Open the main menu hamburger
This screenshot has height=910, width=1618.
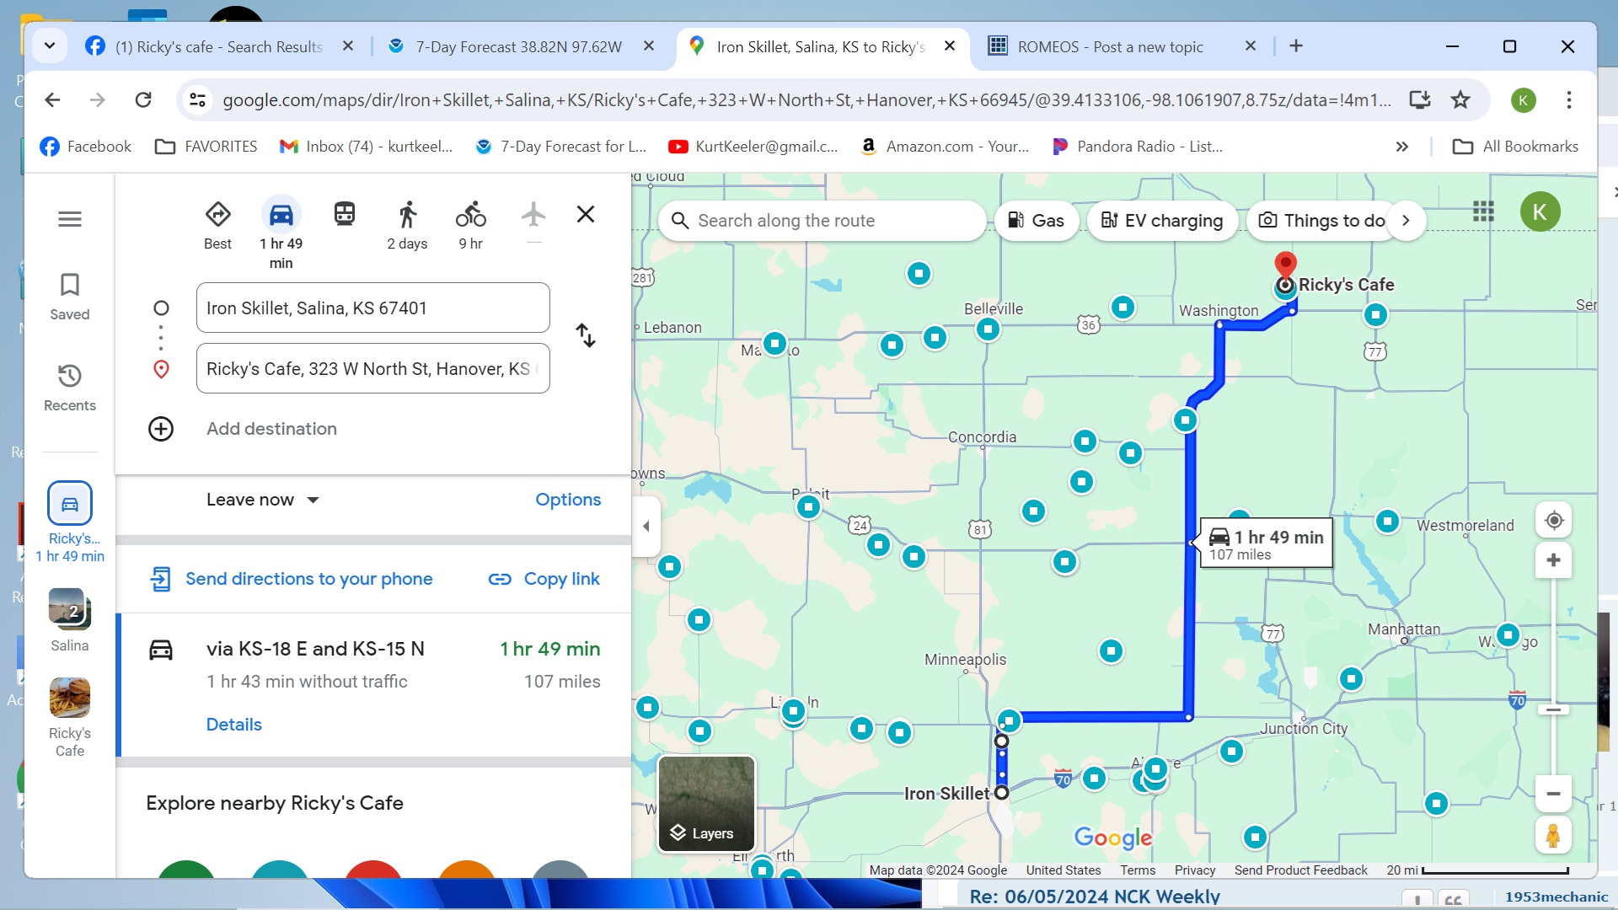pyautogui.click(x=70, y=219)
